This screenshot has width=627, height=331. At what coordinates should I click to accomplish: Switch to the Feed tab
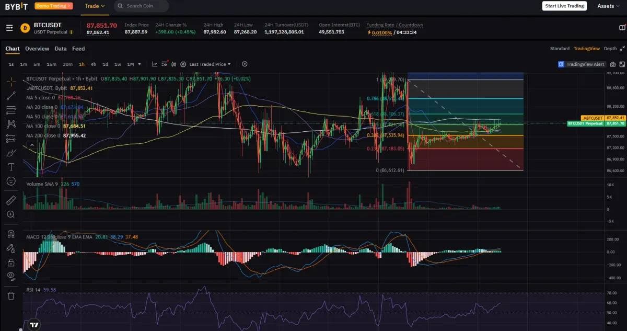[78, 49]
